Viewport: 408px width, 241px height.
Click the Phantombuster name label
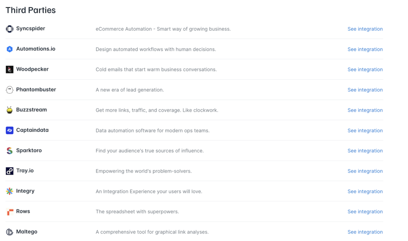37,90
